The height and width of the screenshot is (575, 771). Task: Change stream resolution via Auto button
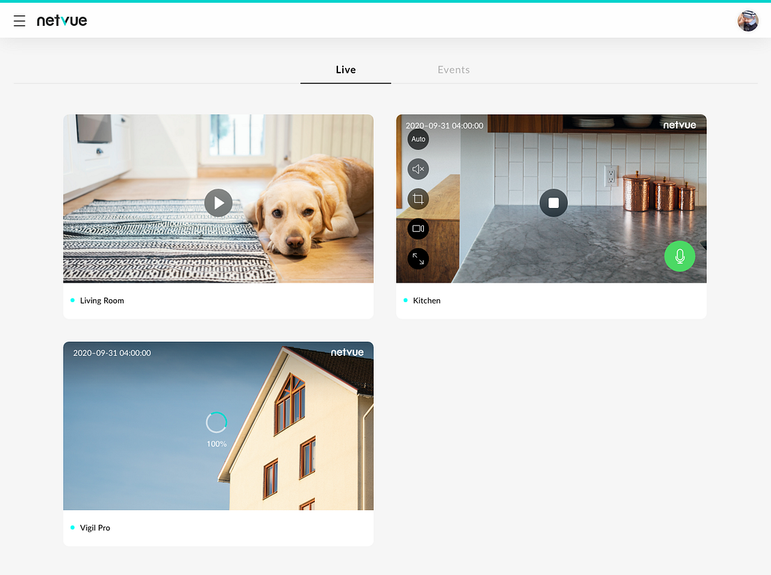(418, 139)
